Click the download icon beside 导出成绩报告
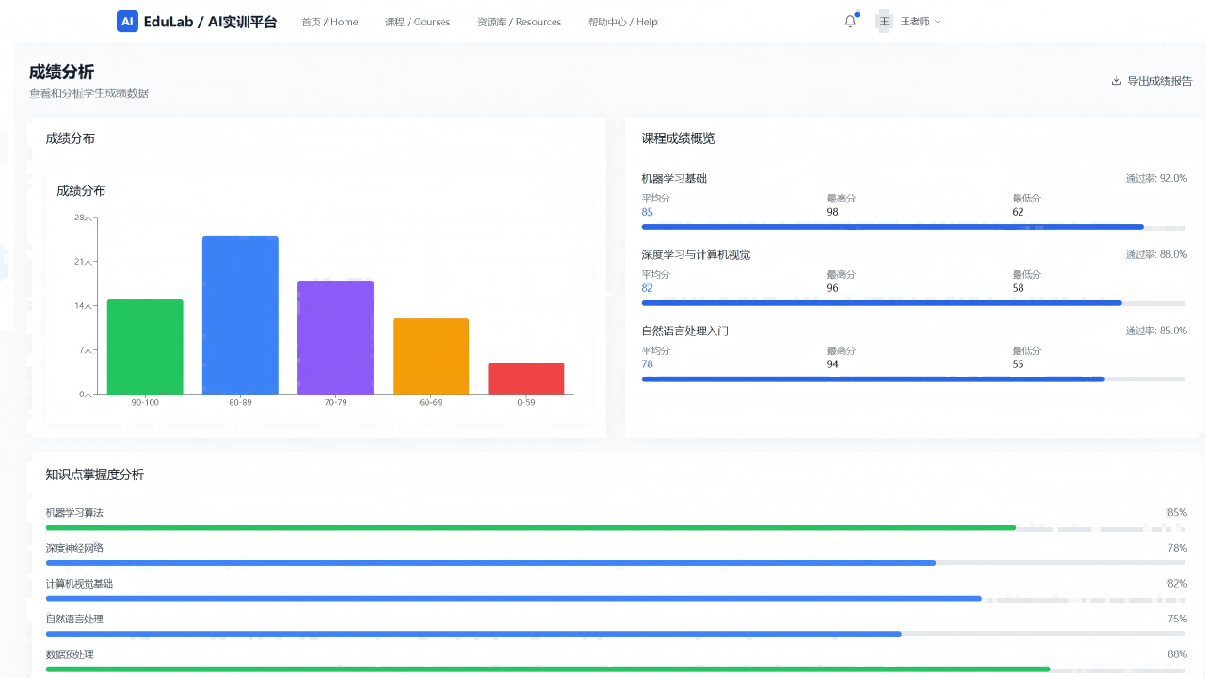Screen dimensions: 1205x678 (1117, 81)
